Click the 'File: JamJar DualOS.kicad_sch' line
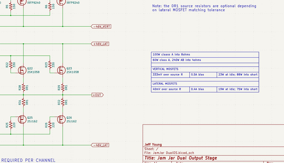This screenshot has width=284, height=163. [169, 153]
